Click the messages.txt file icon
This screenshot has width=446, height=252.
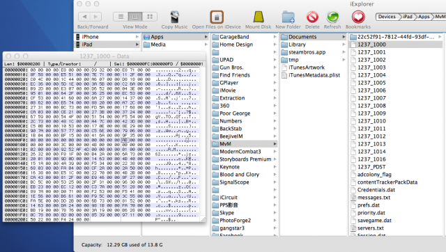pyautogui.click(x=353, y=198)
